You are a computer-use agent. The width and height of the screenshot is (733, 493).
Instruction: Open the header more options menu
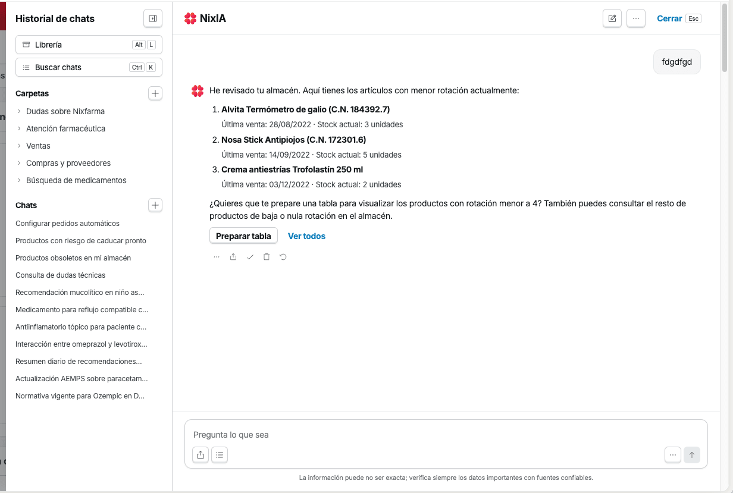[x=636, y=18]
